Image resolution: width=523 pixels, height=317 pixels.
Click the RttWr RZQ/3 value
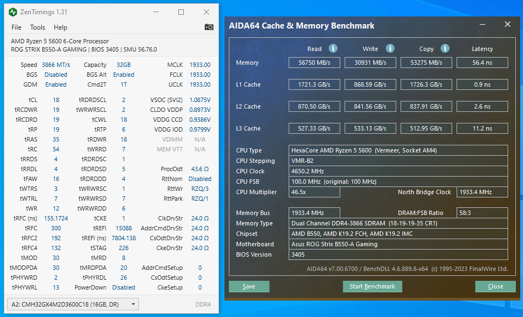click(200, 189)
